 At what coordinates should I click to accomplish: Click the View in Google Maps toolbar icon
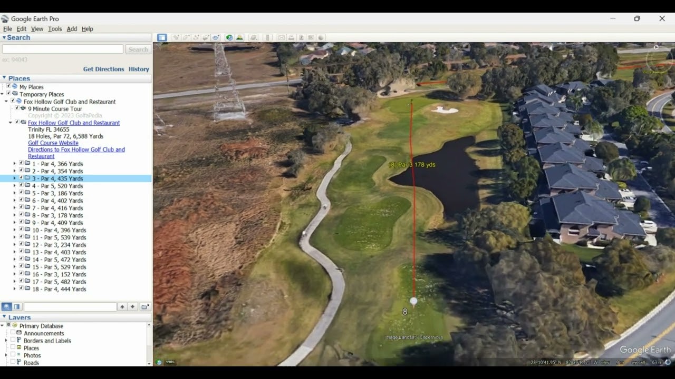(x=311, y=37)
